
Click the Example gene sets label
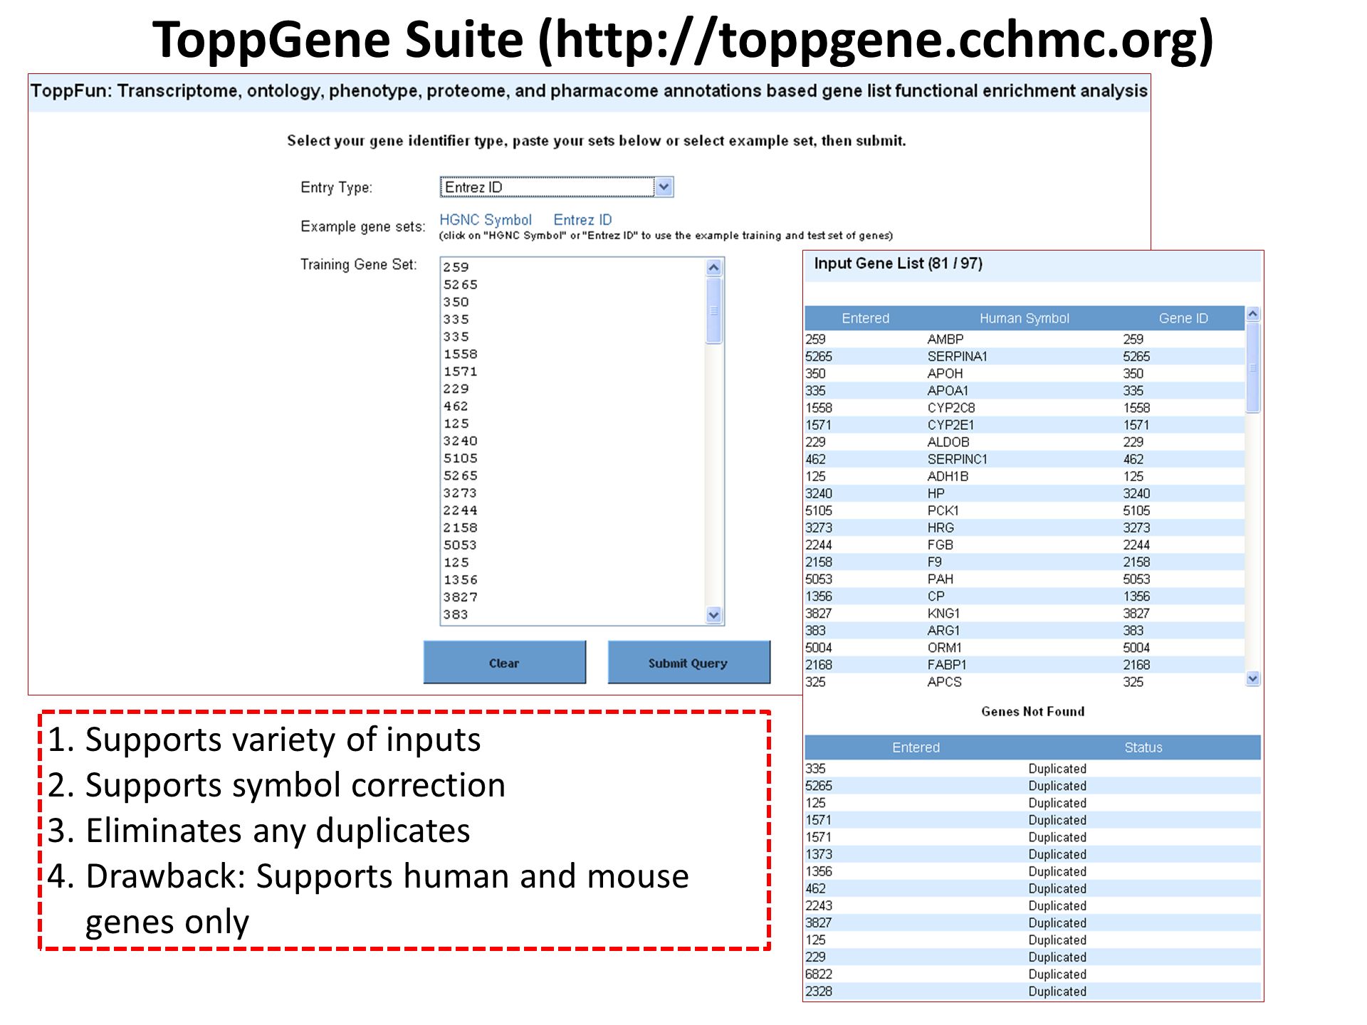(362, 226)
